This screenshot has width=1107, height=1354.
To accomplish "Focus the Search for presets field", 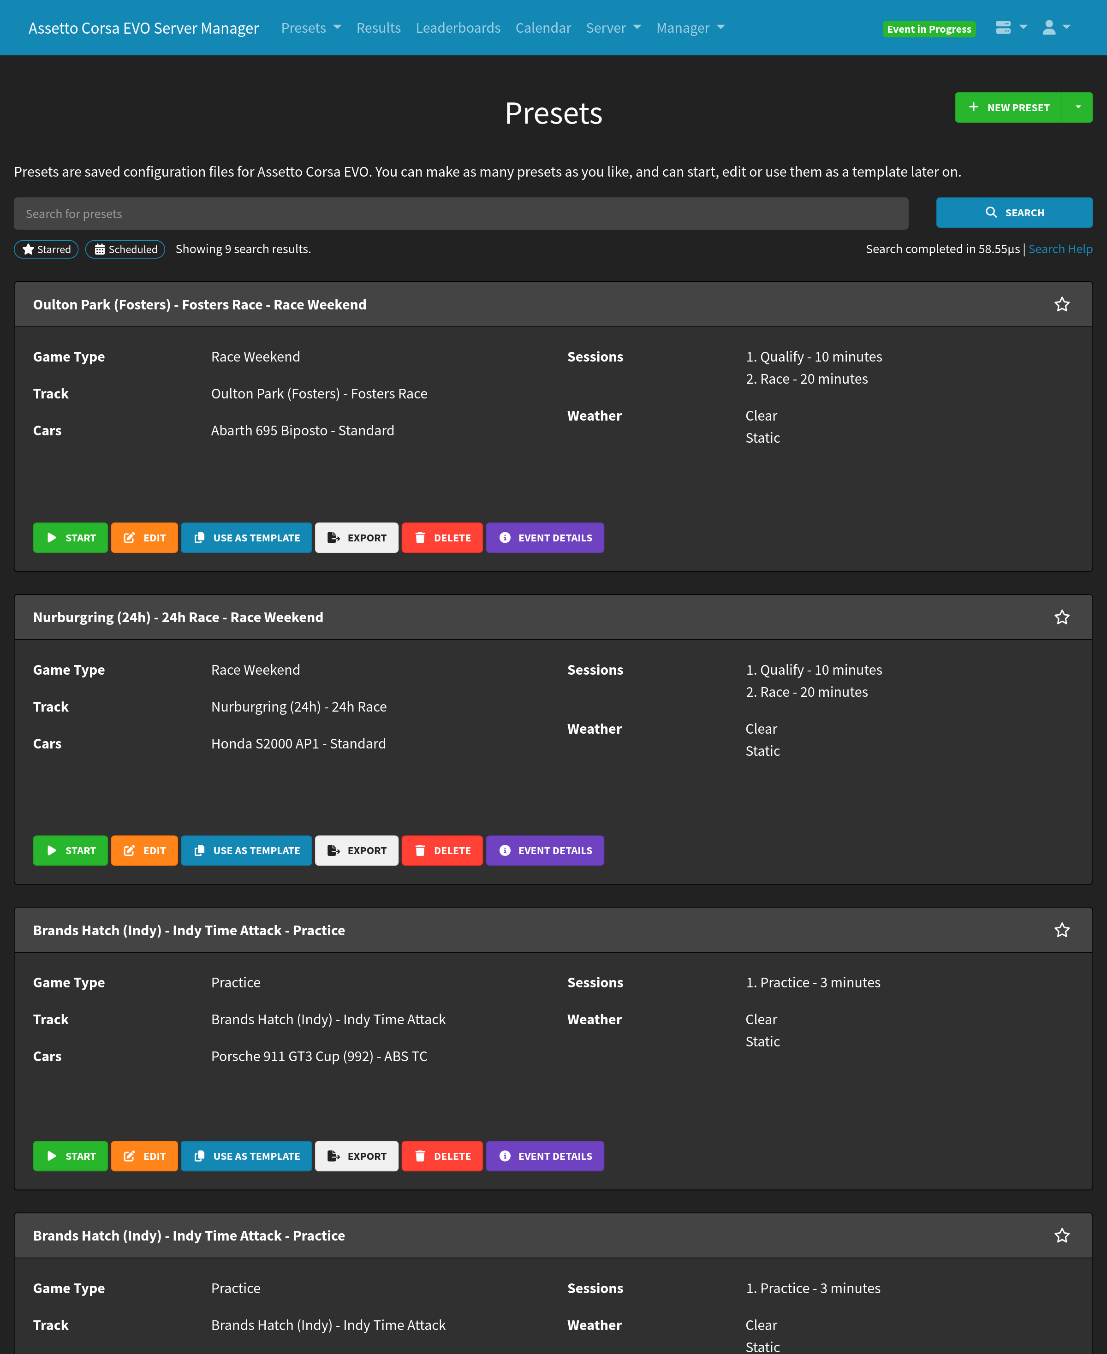I will pos(461,214).
